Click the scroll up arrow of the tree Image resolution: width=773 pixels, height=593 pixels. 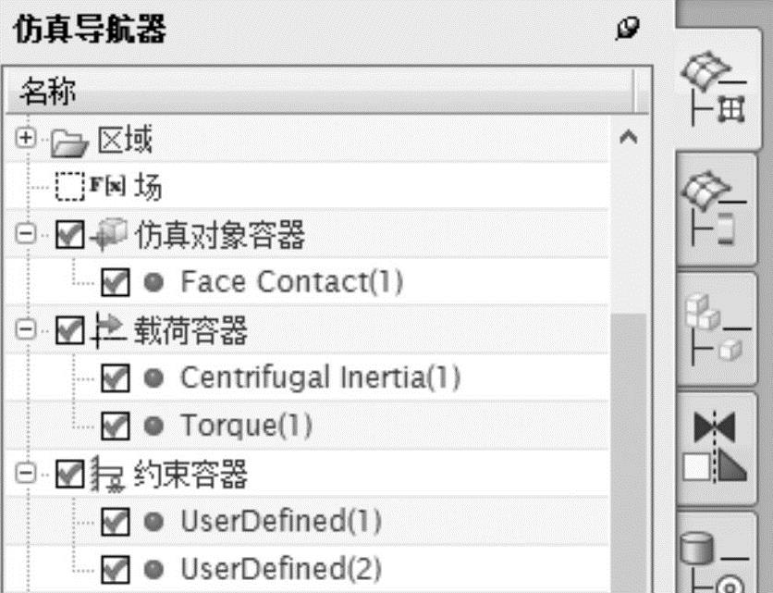[x=629, y=138]
